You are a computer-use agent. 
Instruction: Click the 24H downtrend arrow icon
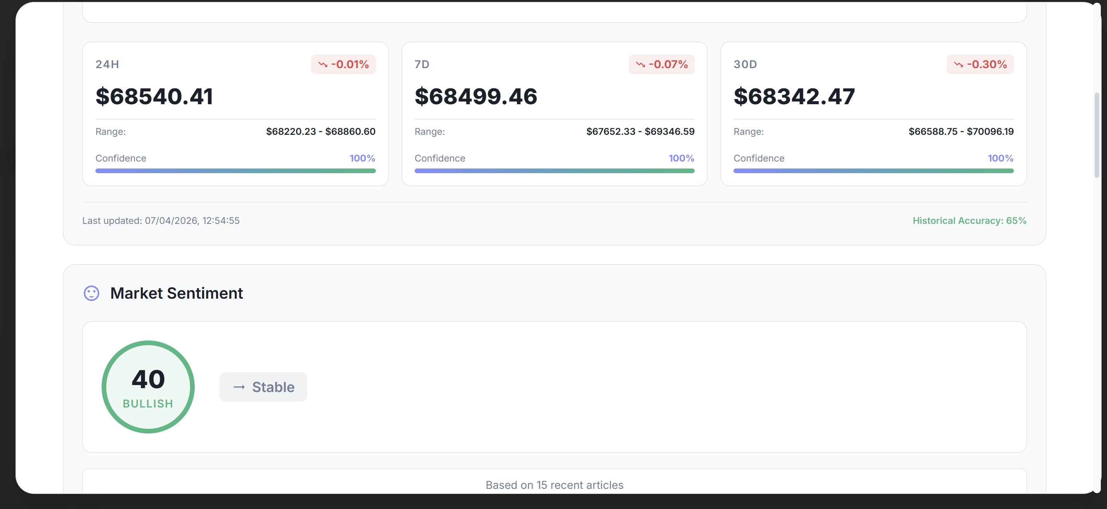click(323, 64)
